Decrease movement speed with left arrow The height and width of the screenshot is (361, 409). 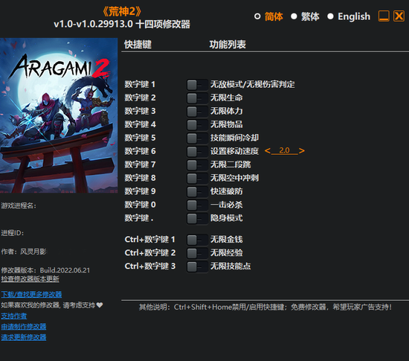tap(268, 151)
